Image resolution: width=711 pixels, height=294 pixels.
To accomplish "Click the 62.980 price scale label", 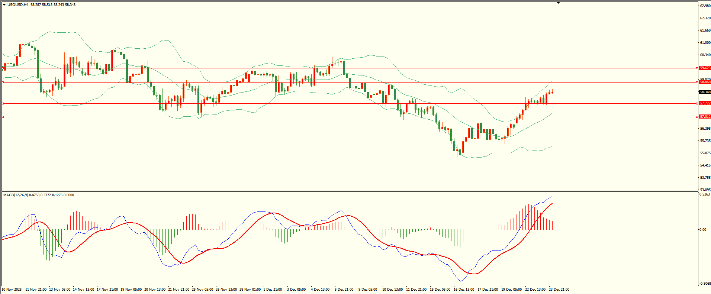I will point(705,6).
